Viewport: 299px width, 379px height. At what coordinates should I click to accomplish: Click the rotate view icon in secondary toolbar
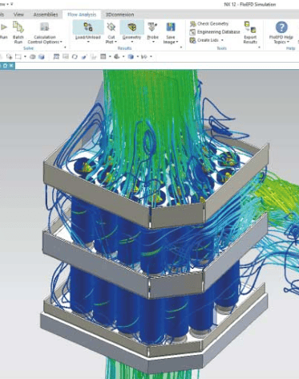coord(75,57)
